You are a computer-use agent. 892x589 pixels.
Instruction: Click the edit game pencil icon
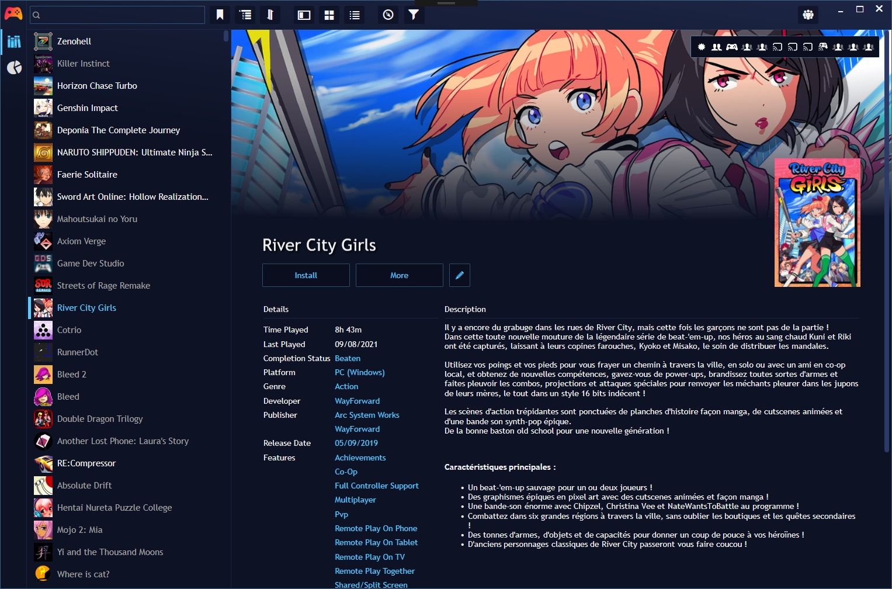coord(460,275)
